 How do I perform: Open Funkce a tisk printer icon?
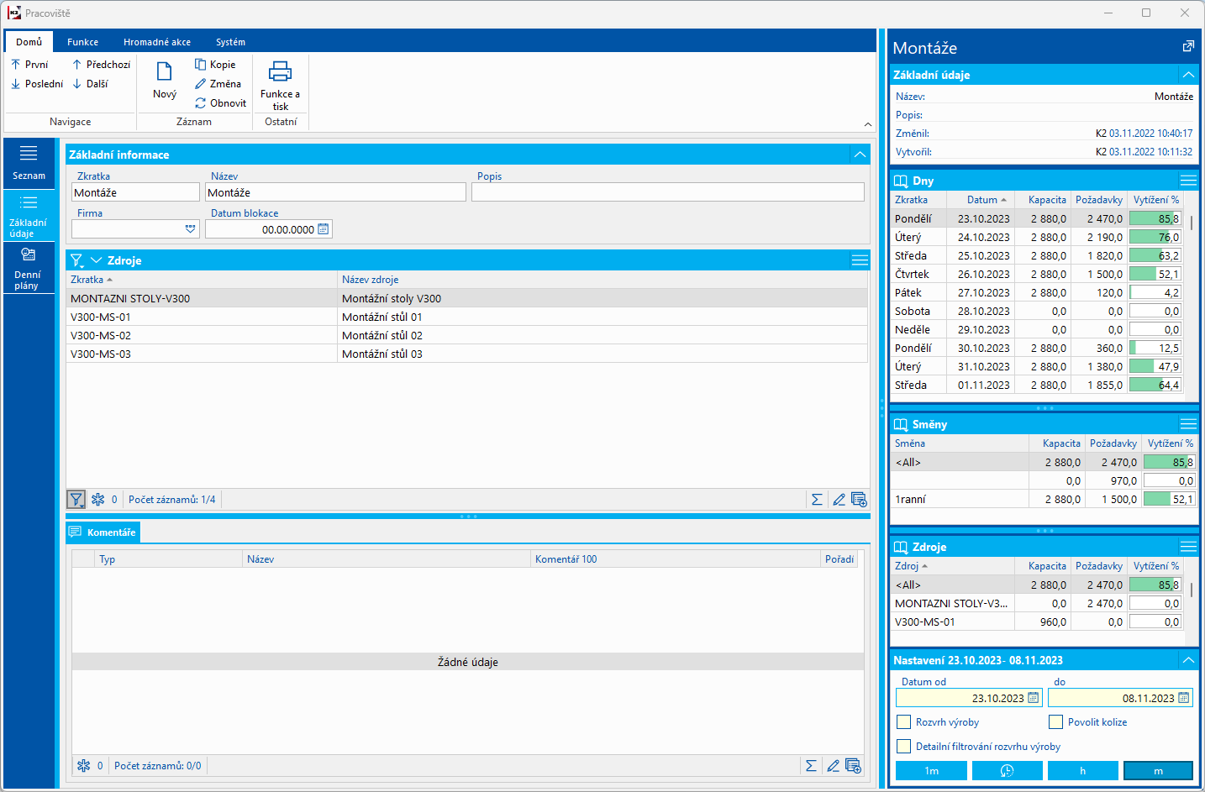pyautogui.click(x=280, y=71)
